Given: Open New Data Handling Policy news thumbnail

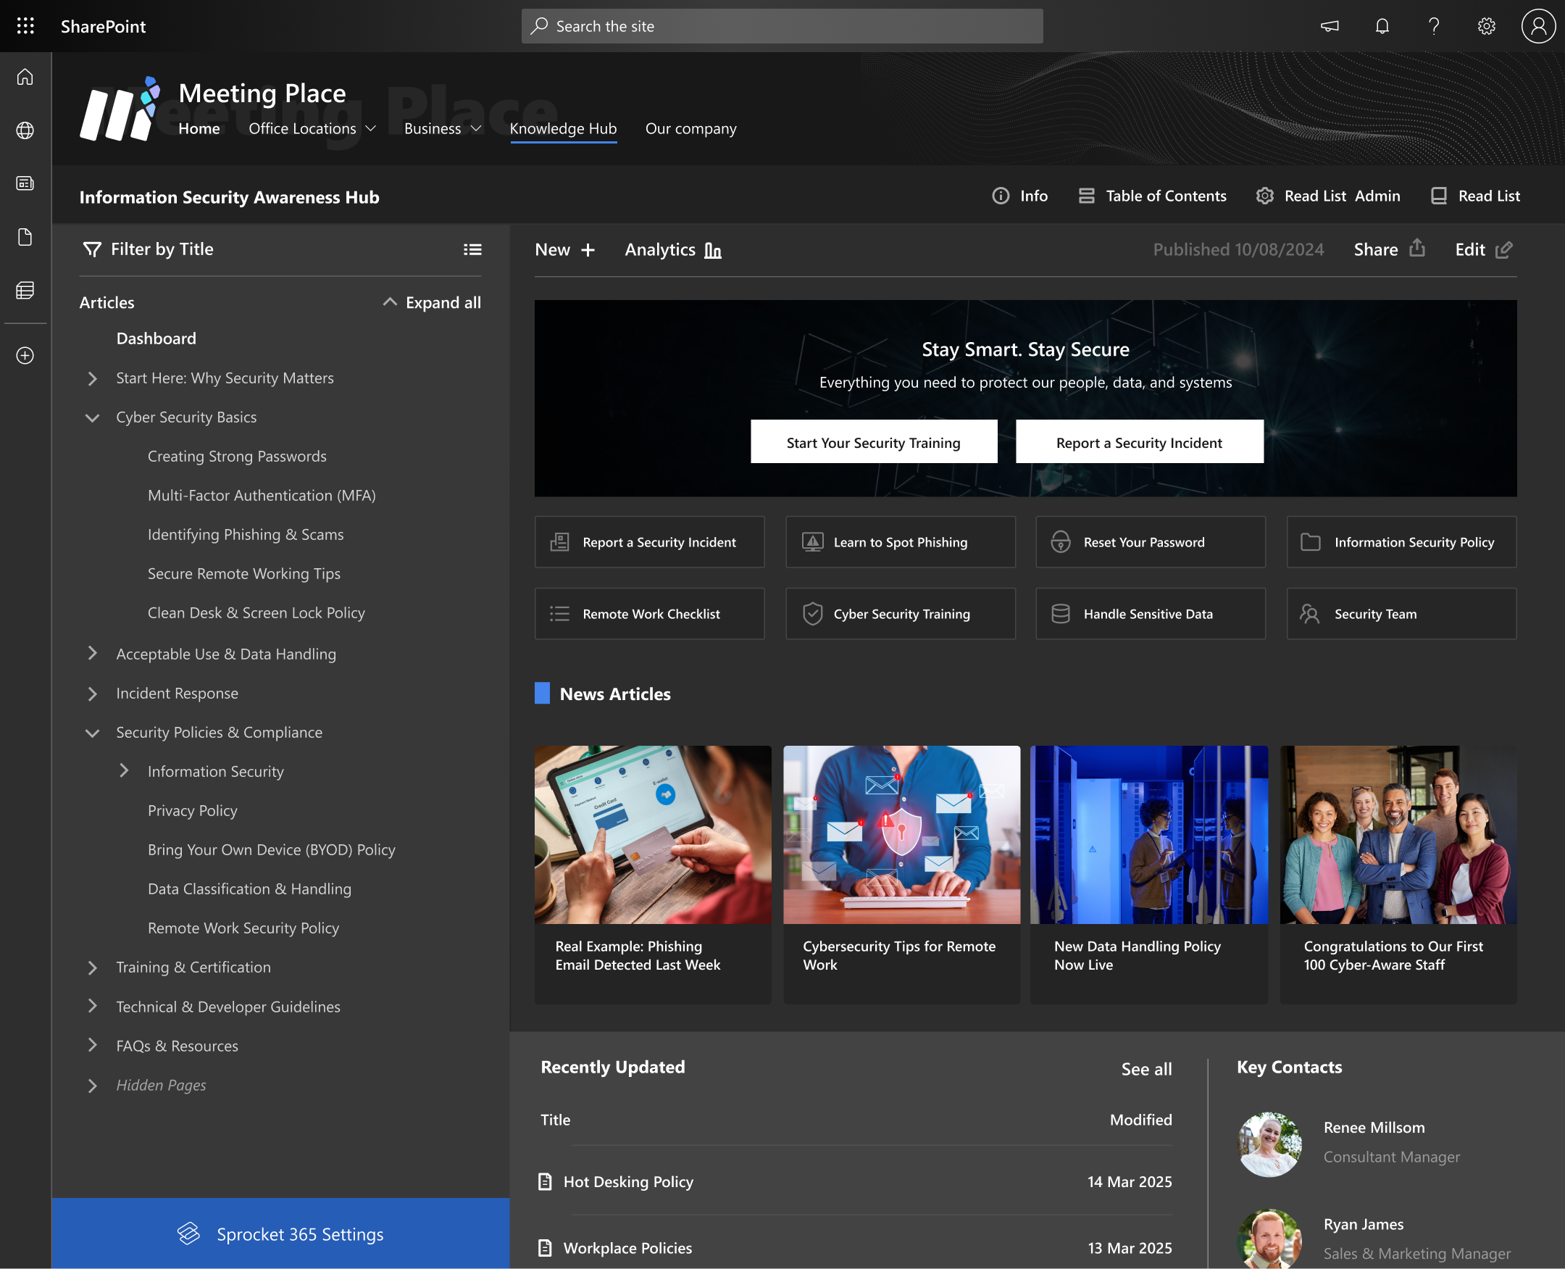Looking at the screenshot, I should pyautogui.click(x=1148, y=834).
